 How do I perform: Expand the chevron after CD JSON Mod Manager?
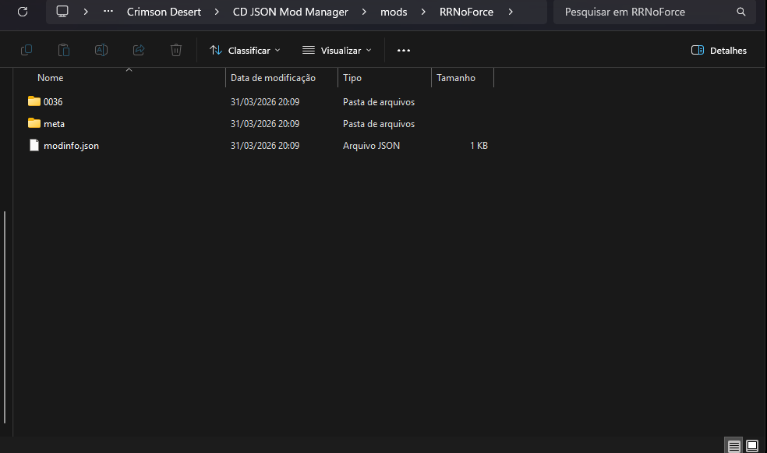[x=364, y=12]
